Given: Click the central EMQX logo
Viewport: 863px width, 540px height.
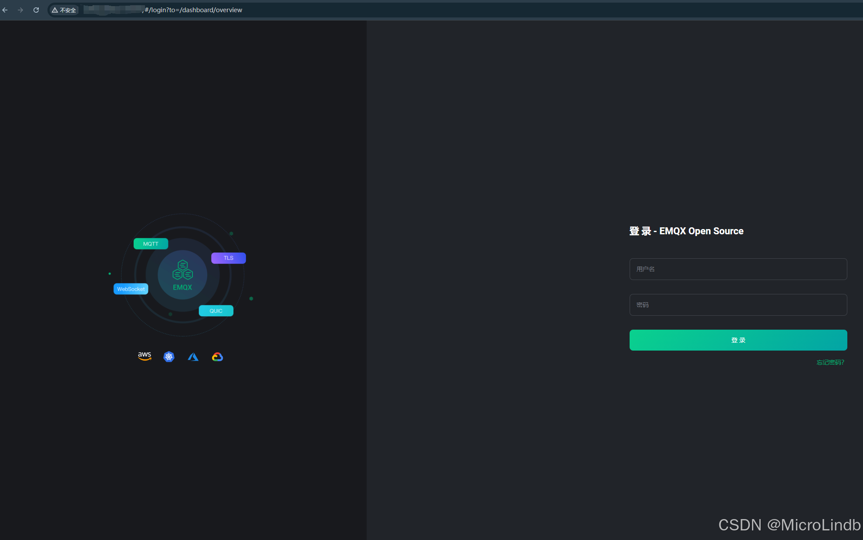Looking at the screenshot, I should coord(182,275).
